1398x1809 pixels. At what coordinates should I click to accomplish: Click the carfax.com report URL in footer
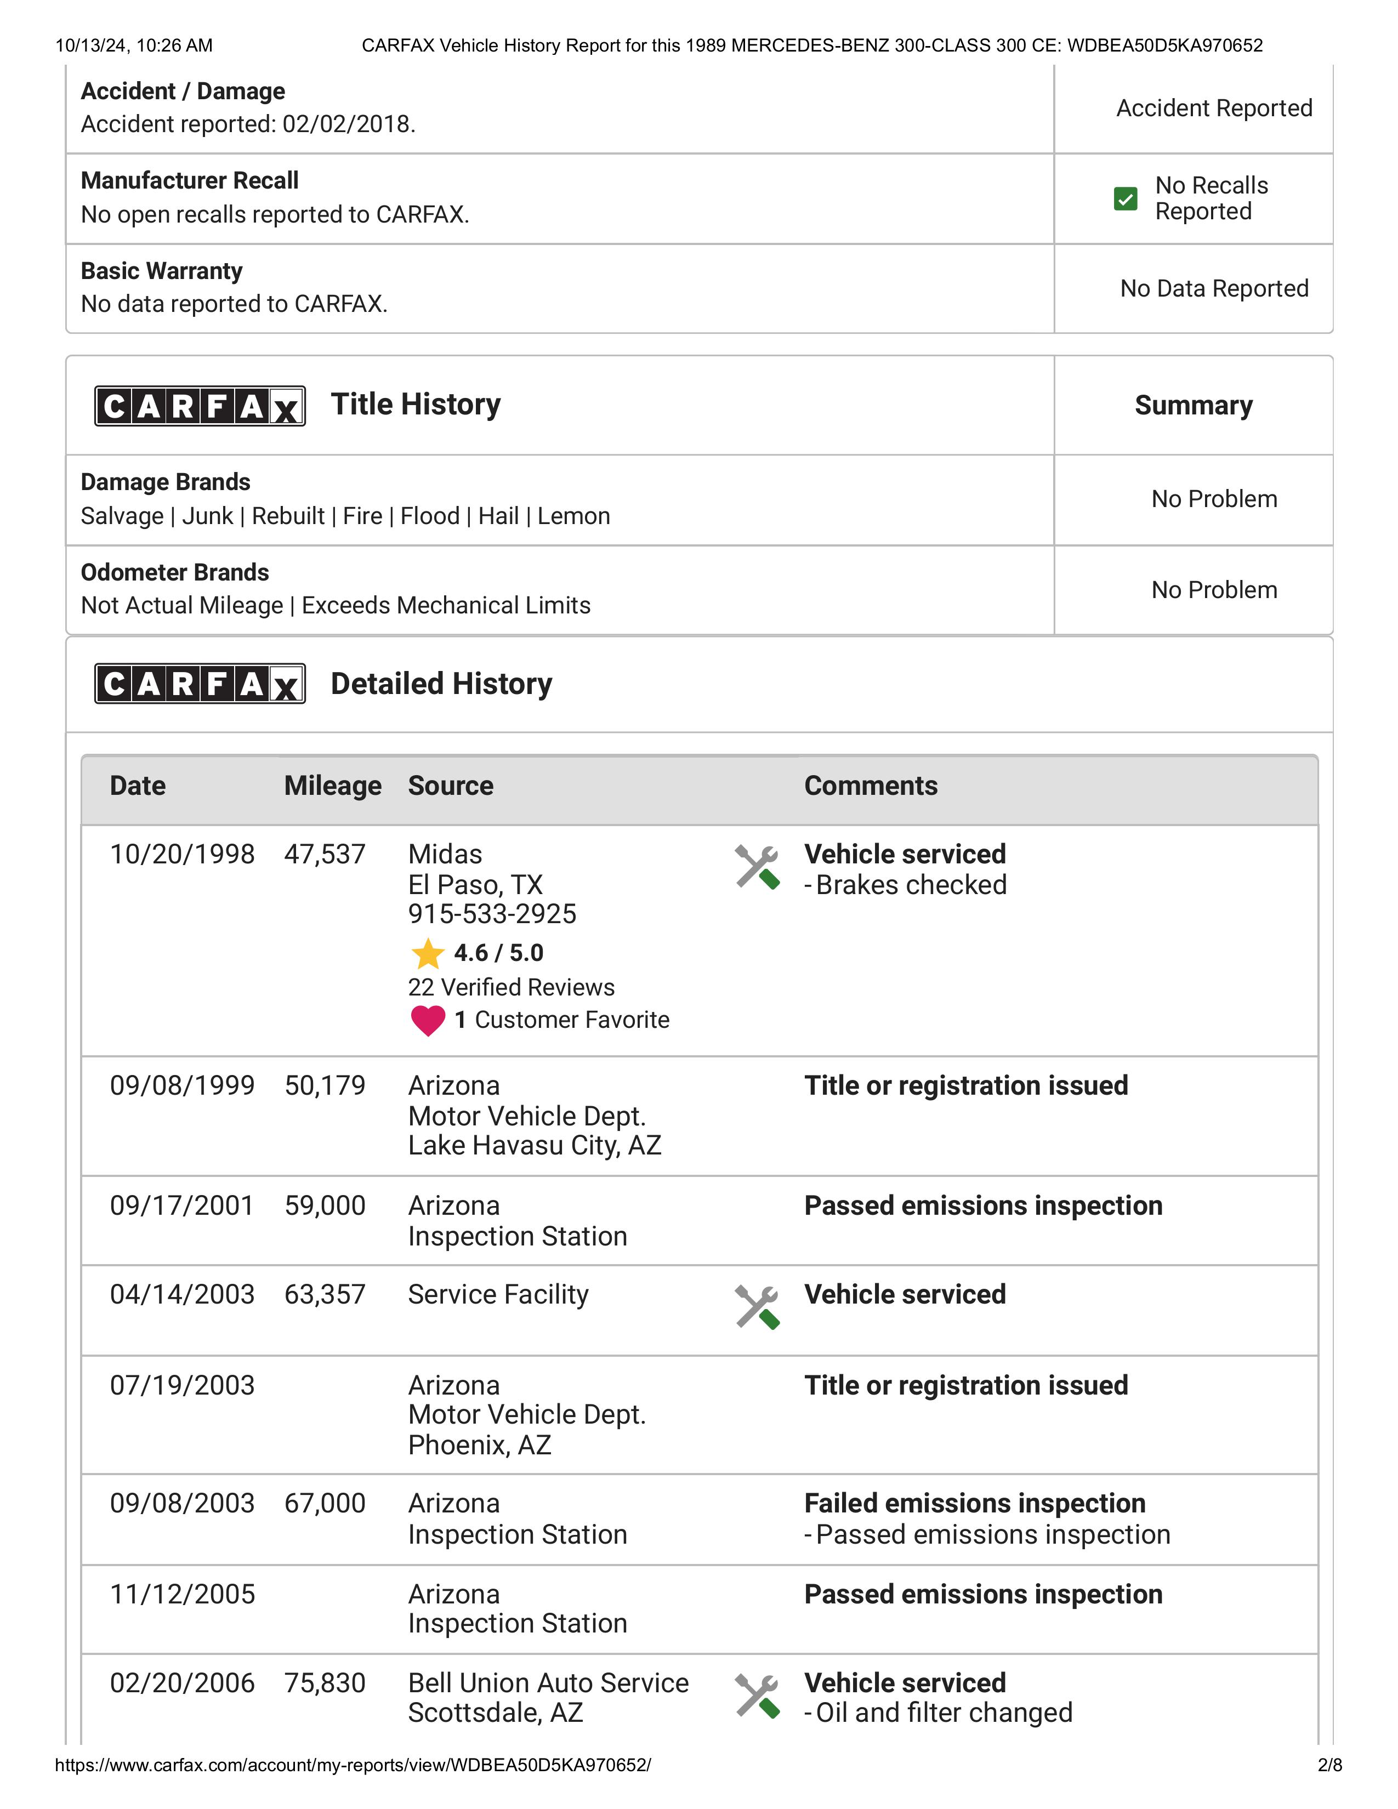click(353, 1765)
